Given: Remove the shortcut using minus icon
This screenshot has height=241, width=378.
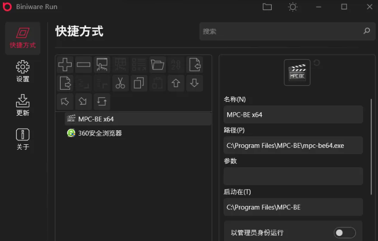Looking at the screenshot, I should [83, 65].
